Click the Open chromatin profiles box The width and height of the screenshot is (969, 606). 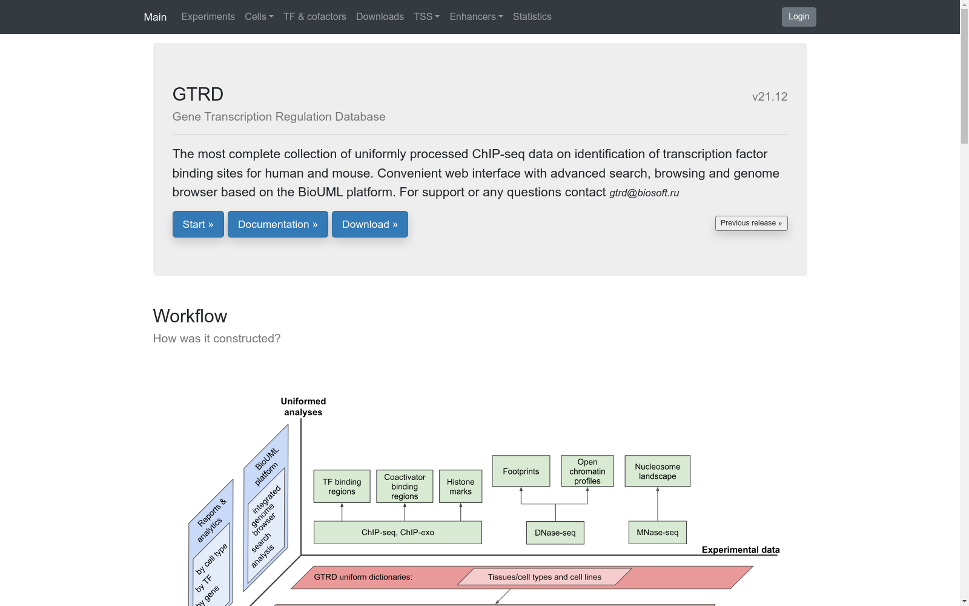pos(587,471)
